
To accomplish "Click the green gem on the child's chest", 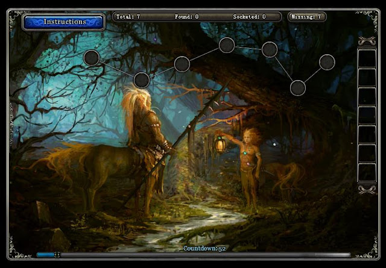I will tap(245, 153).
